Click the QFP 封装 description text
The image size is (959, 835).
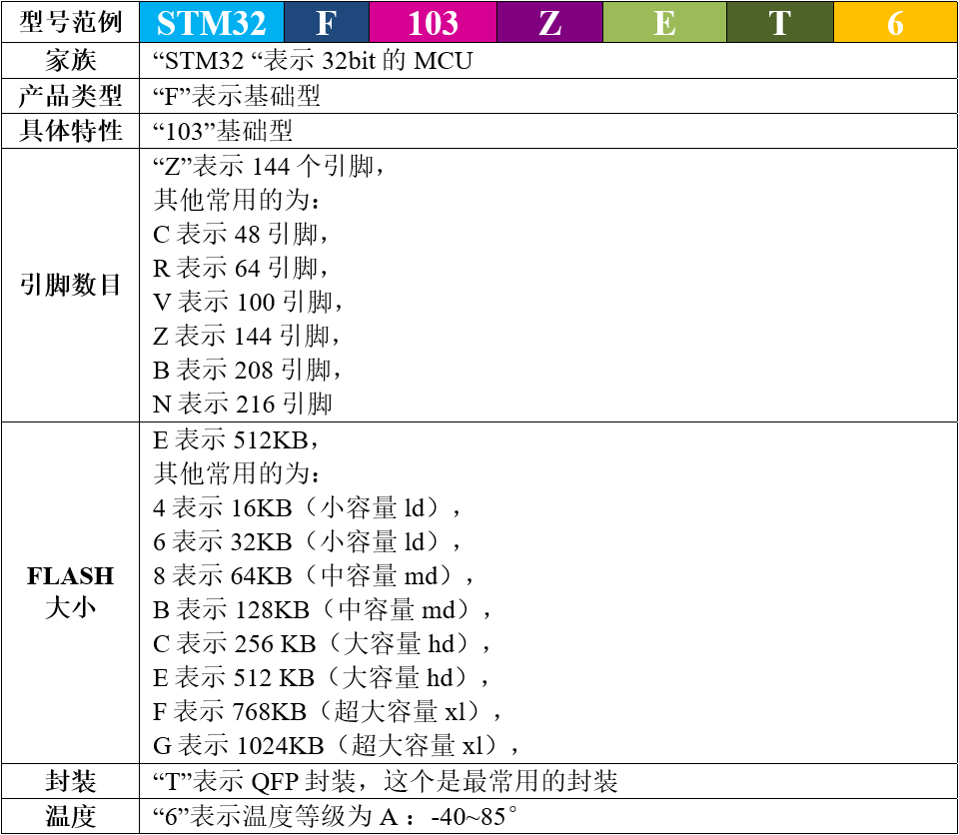pos(386,780)
